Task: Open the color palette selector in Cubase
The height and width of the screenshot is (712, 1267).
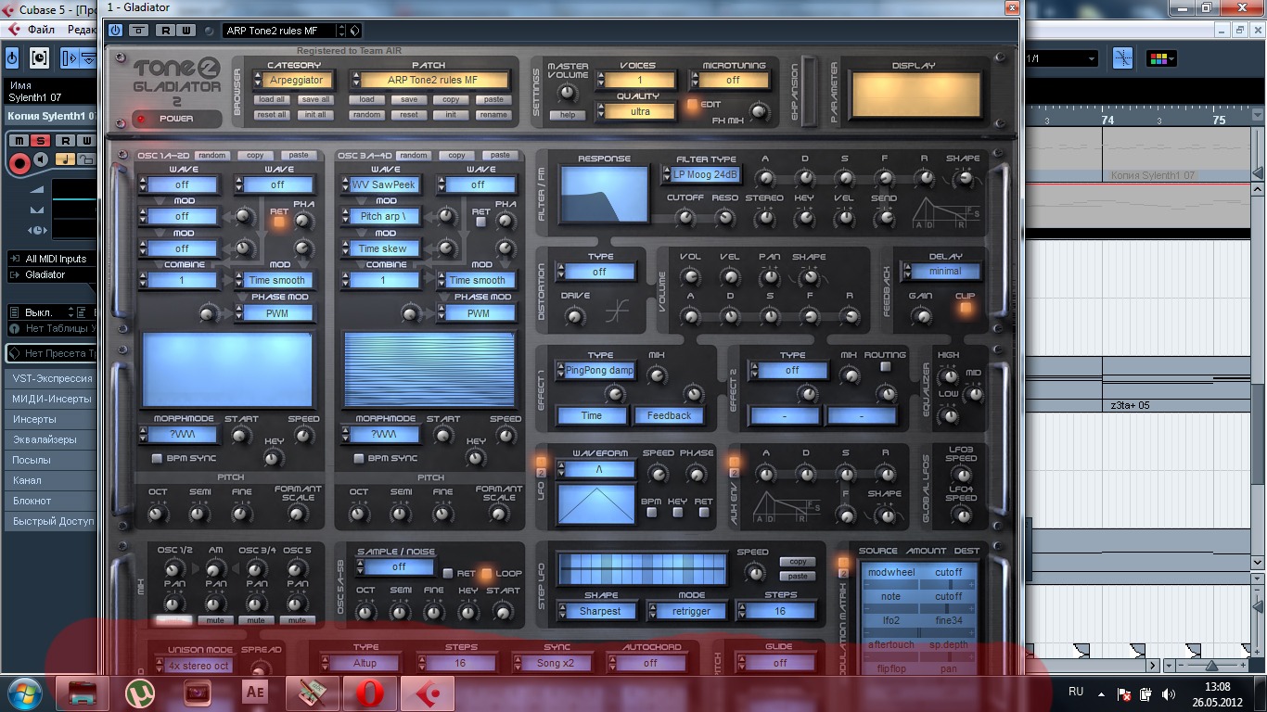Action: coord(1159,58)
